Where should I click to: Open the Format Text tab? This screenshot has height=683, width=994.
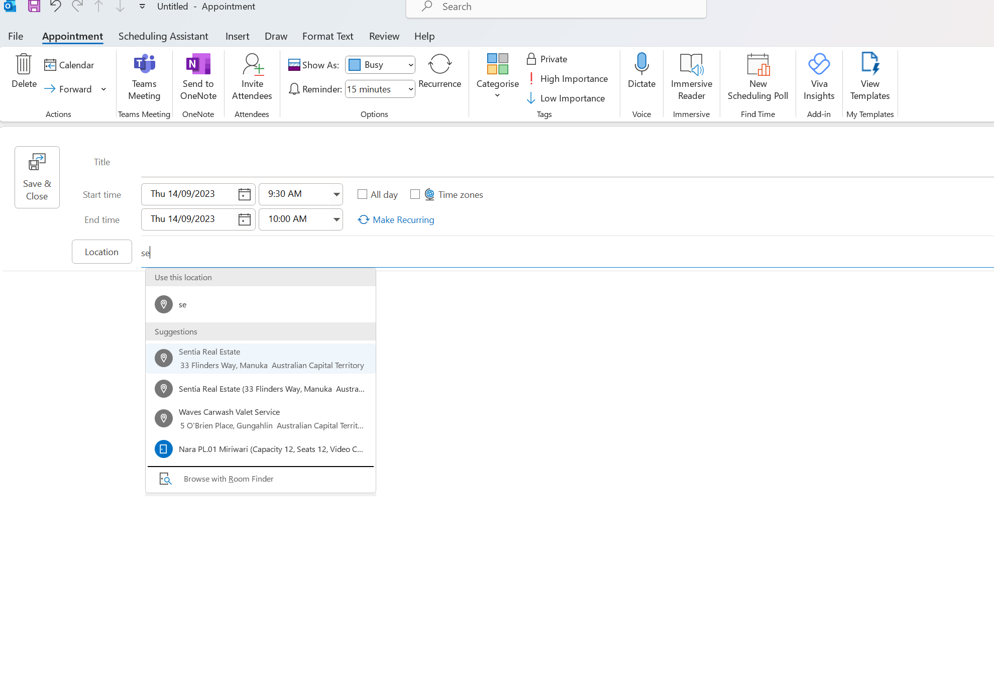(327, 36)
